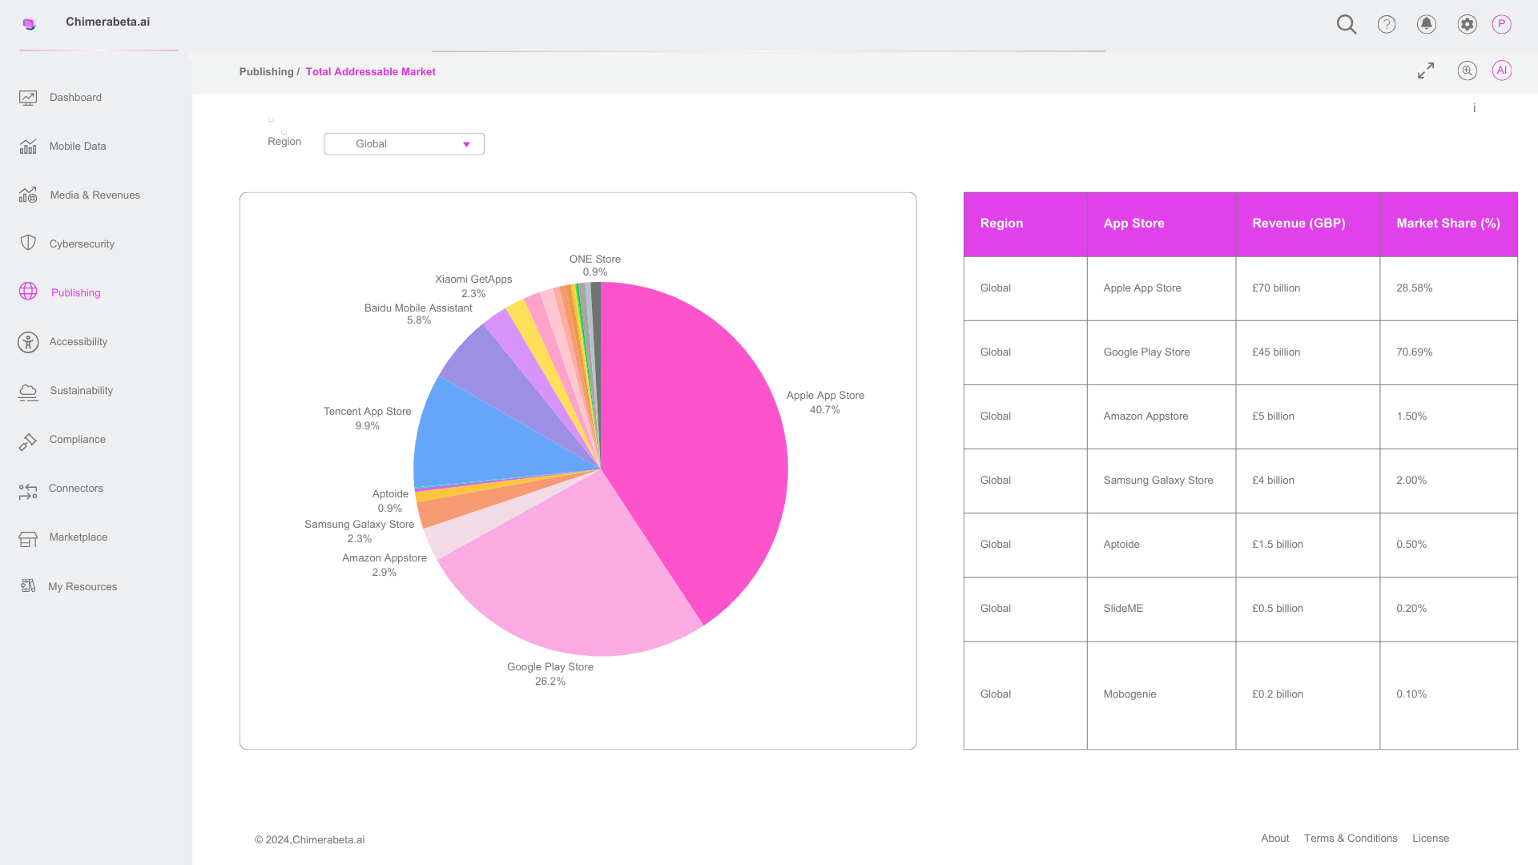
Task: Open the About footer link
Action: 1275,839
